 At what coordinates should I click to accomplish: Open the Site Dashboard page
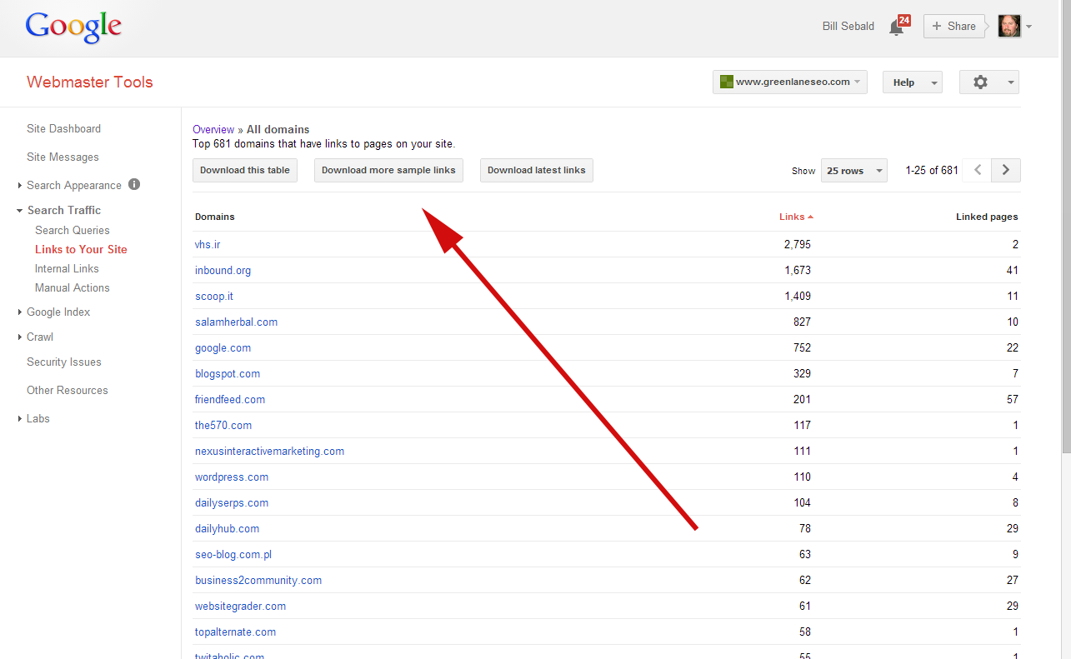tap(63, 128)
